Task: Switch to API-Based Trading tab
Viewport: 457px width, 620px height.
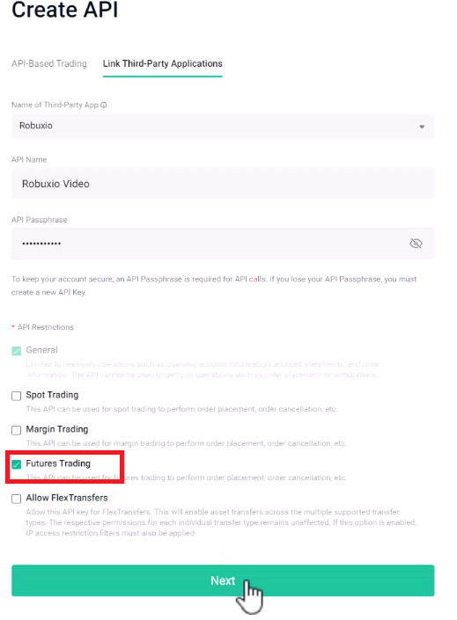Action: pos(49,63)
